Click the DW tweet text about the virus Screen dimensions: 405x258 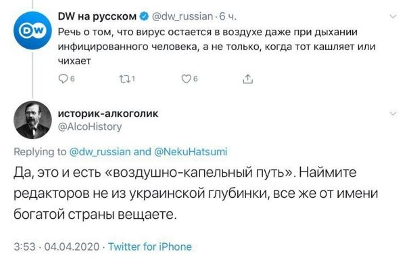coord(216,47)
